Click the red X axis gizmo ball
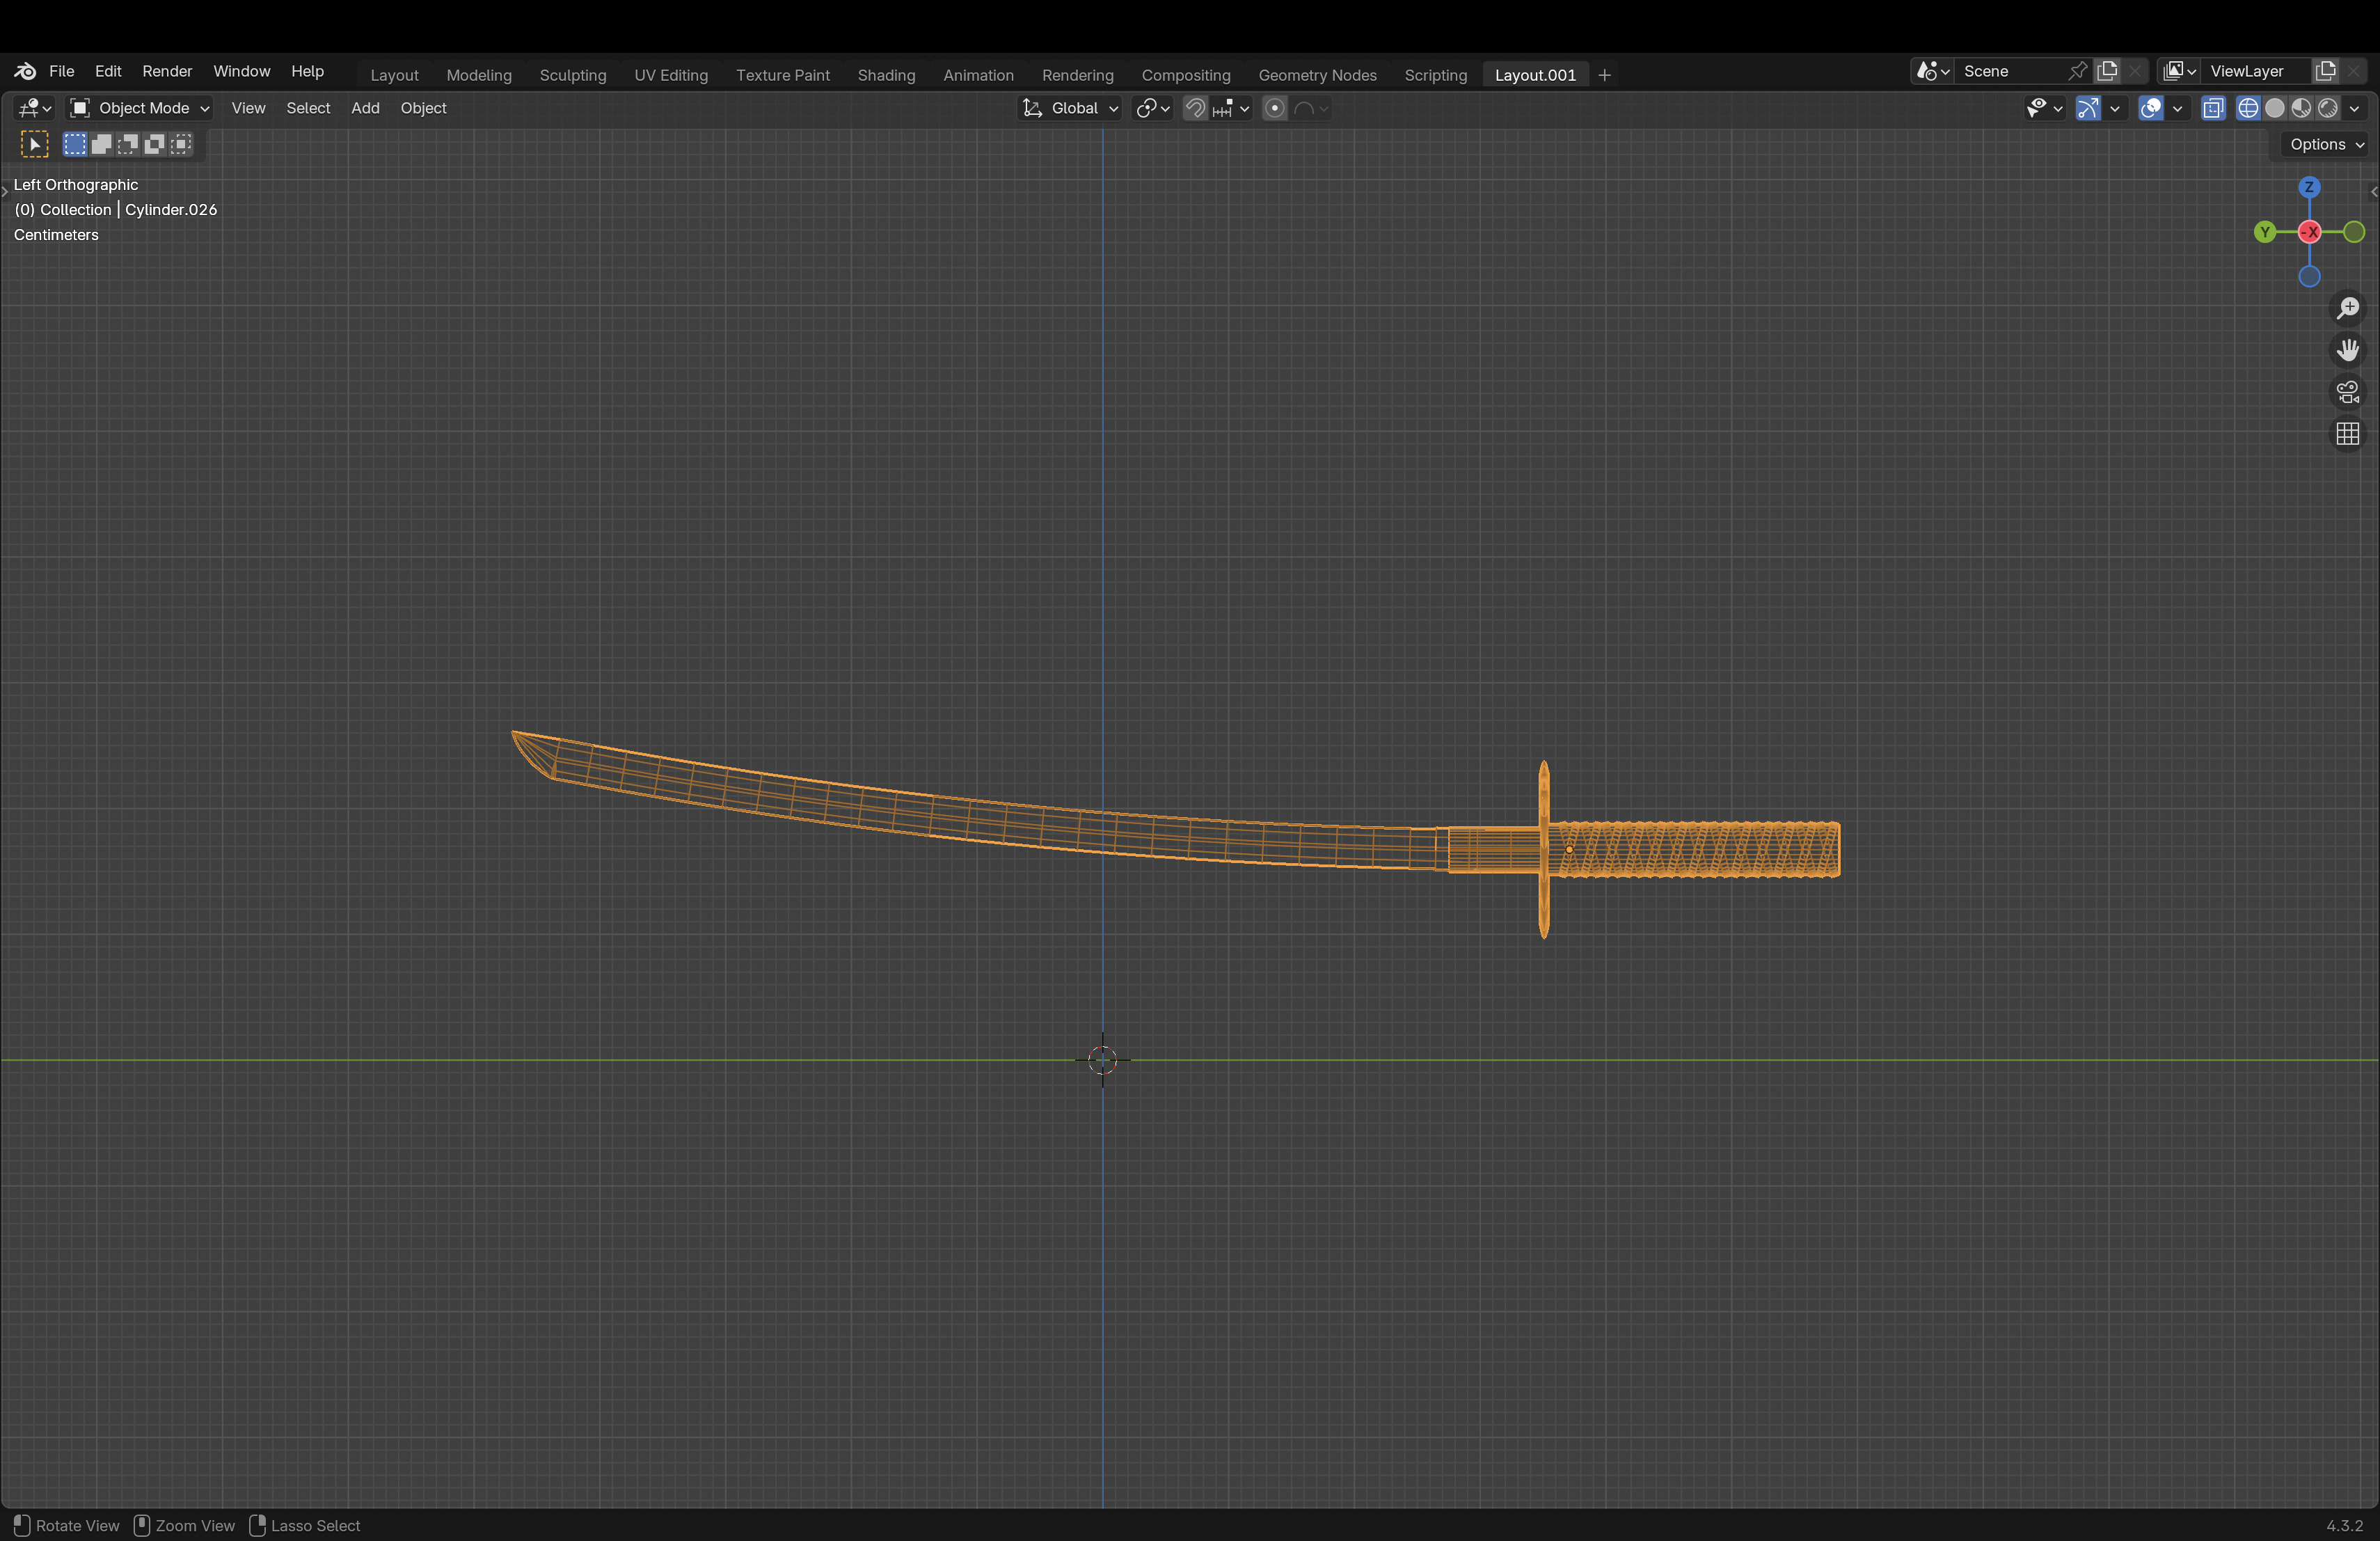This screenshot has width=2380, height=1541. 2309,232
